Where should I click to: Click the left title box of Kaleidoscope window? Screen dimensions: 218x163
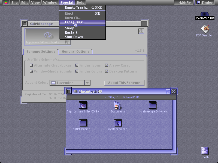[x=25, y=24]
